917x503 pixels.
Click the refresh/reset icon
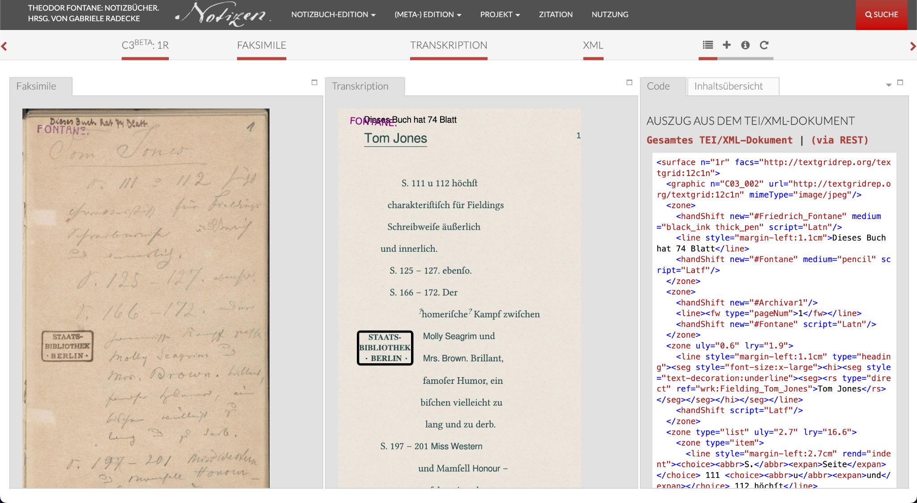click(764, 45)
